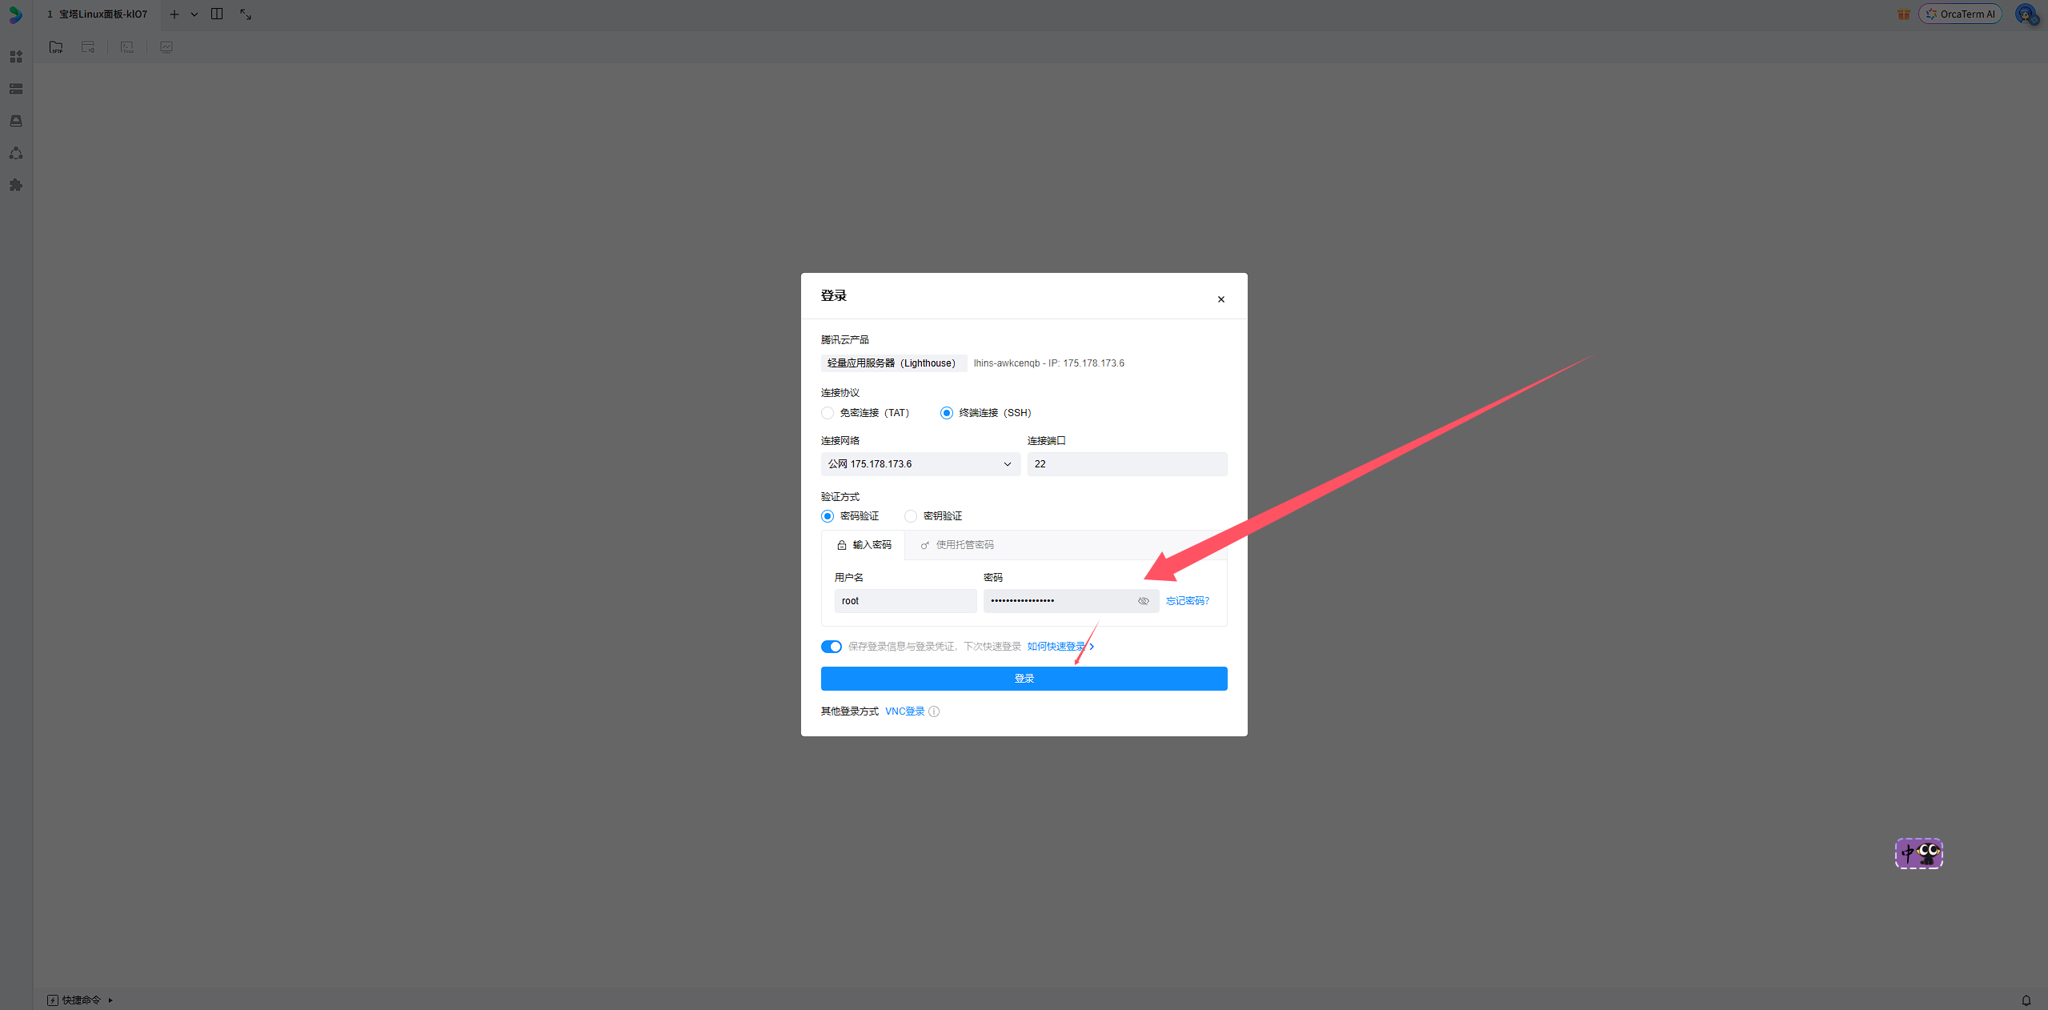Click the 忘记密码? link

click(1187, 601)
